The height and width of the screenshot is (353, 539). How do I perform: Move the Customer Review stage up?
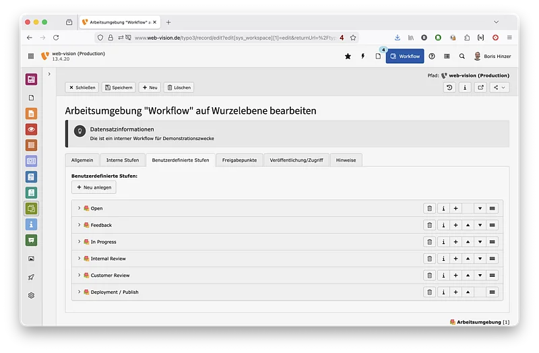tap(468, 276)
